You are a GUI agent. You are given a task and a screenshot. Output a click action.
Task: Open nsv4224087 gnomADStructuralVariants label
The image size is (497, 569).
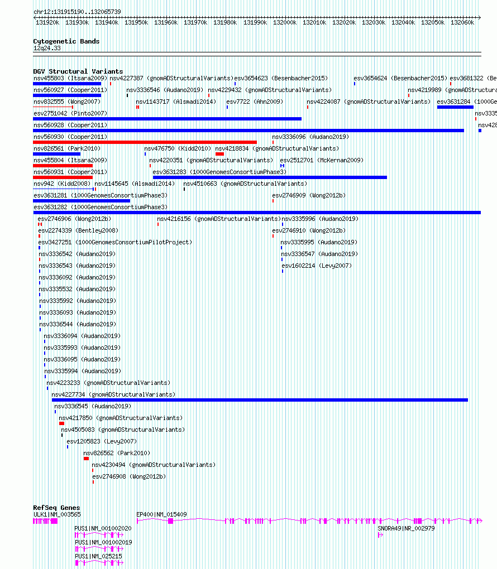point(369,102)
